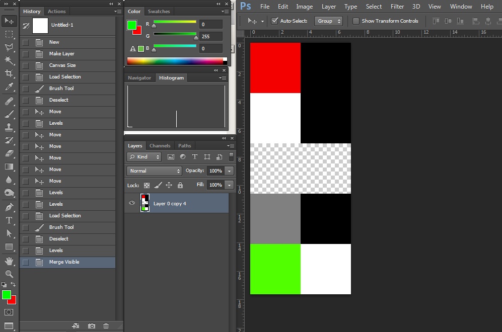The width and height of the screenshot is (502, 332).
Task: Select the Zoom tool magnifier
Action: (x=9, y=274)
